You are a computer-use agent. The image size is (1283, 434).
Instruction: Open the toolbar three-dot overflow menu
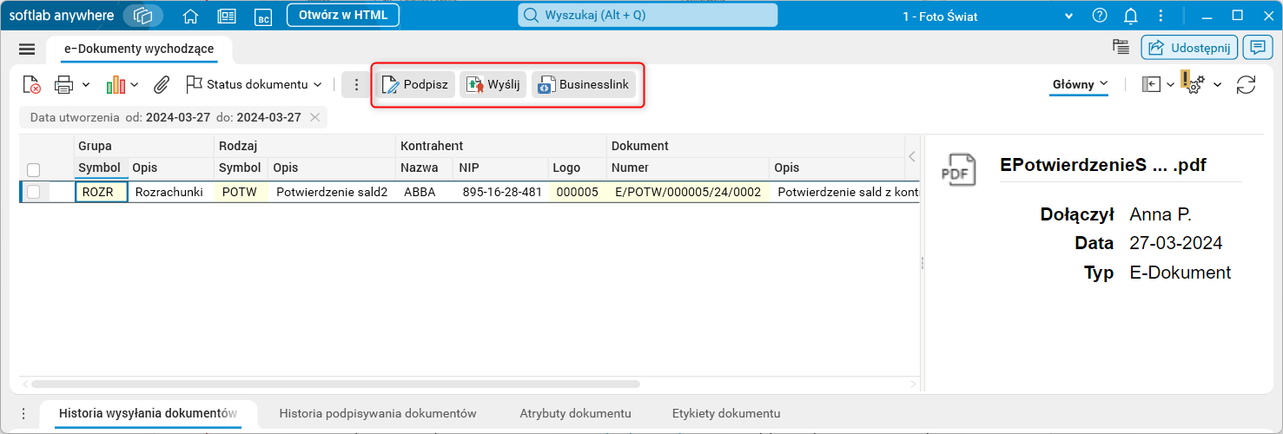click(356, 84)
